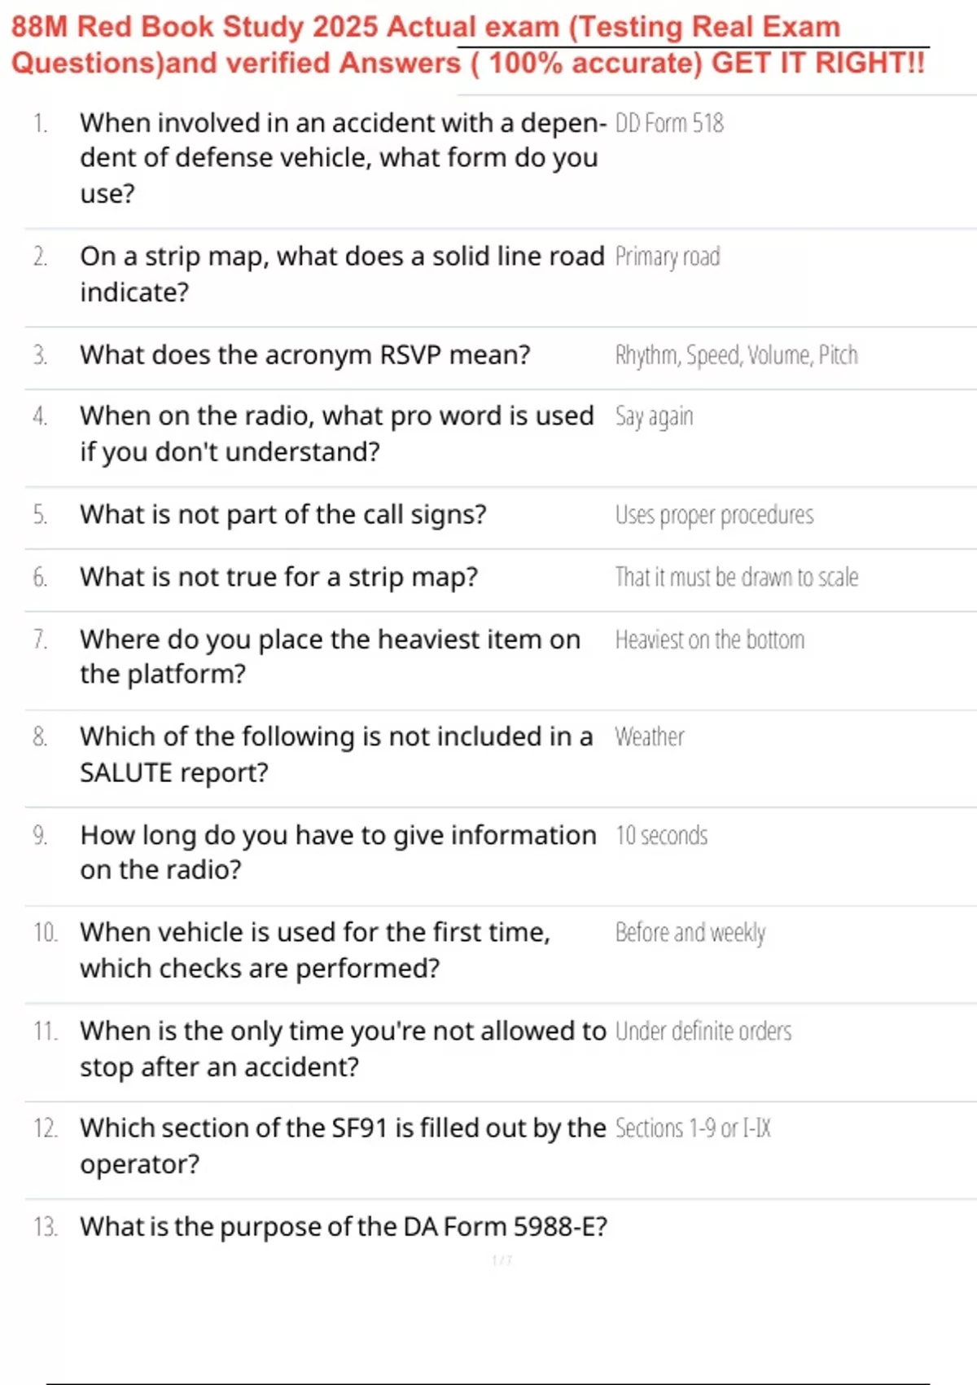
Task: Click the '10 seconds' answer
Action: (661, 835)
